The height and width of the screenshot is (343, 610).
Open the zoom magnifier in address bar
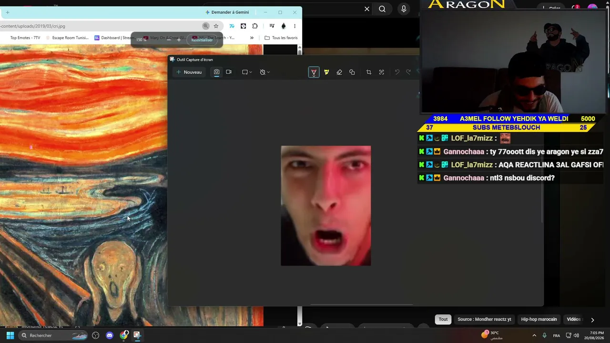(x=206, y=26)
